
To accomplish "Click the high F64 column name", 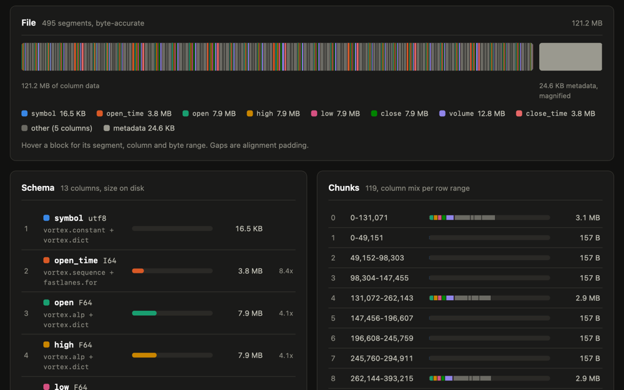I will [64, 344].
